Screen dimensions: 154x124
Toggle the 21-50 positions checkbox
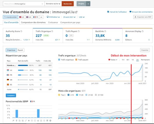click(86, 95)
